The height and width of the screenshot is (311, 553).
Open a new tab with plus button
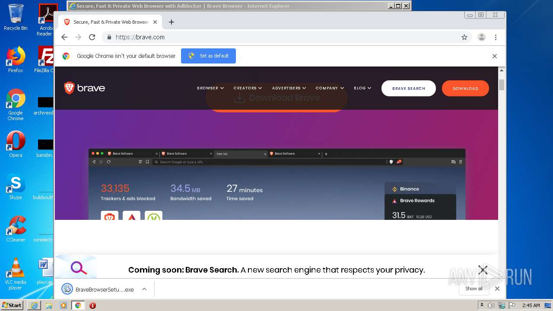[x=172, y=22]
